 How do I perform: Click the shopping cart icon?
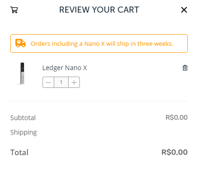click(x=14, y=10)
